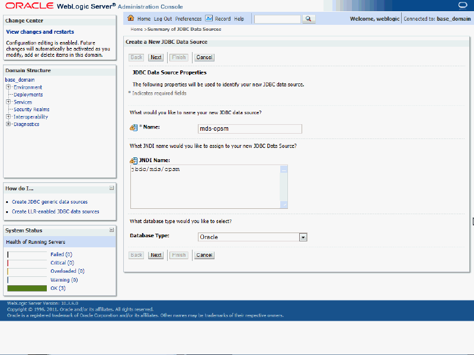
Task: Click Summary of JDBC Data Sources breadcrumb
Action: 184,29
